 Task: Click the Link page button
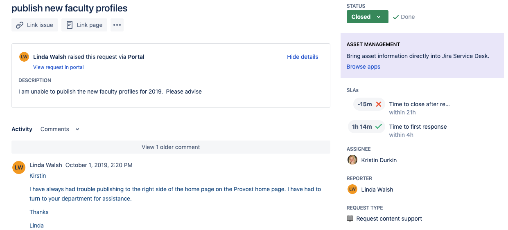pyautogui.click(x=84, y=25)
